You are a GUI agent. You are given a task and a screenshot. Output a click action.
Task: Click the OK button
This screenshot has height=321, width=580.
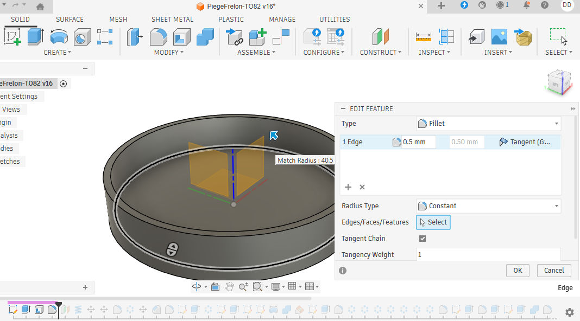click(518, 271)
